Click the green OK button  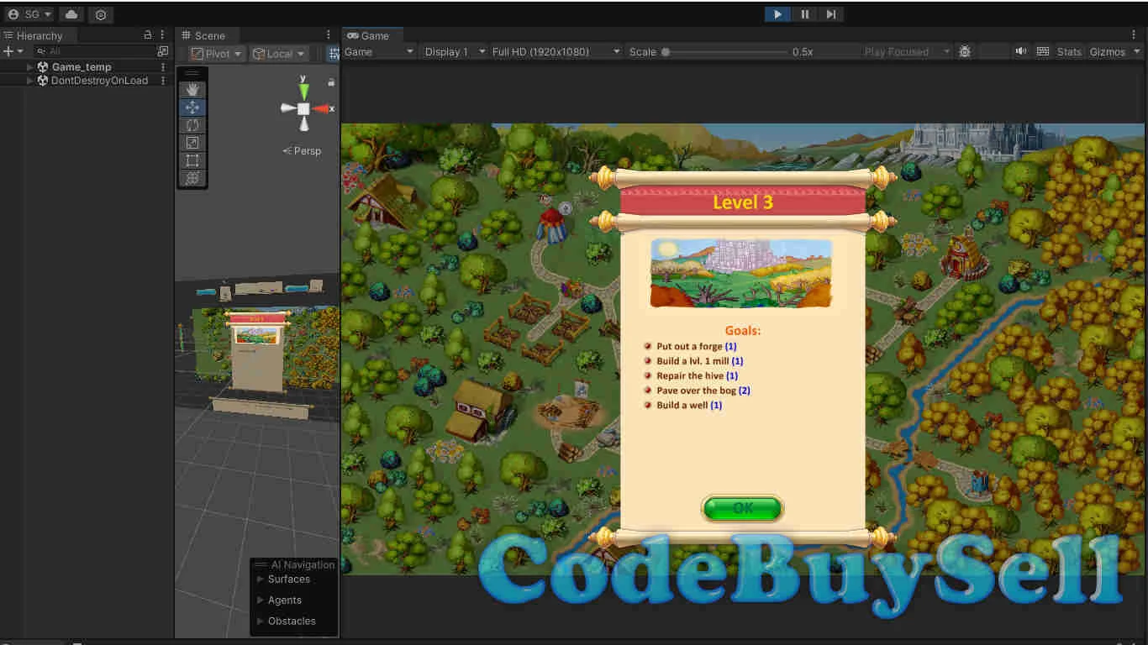coord(742,508)
